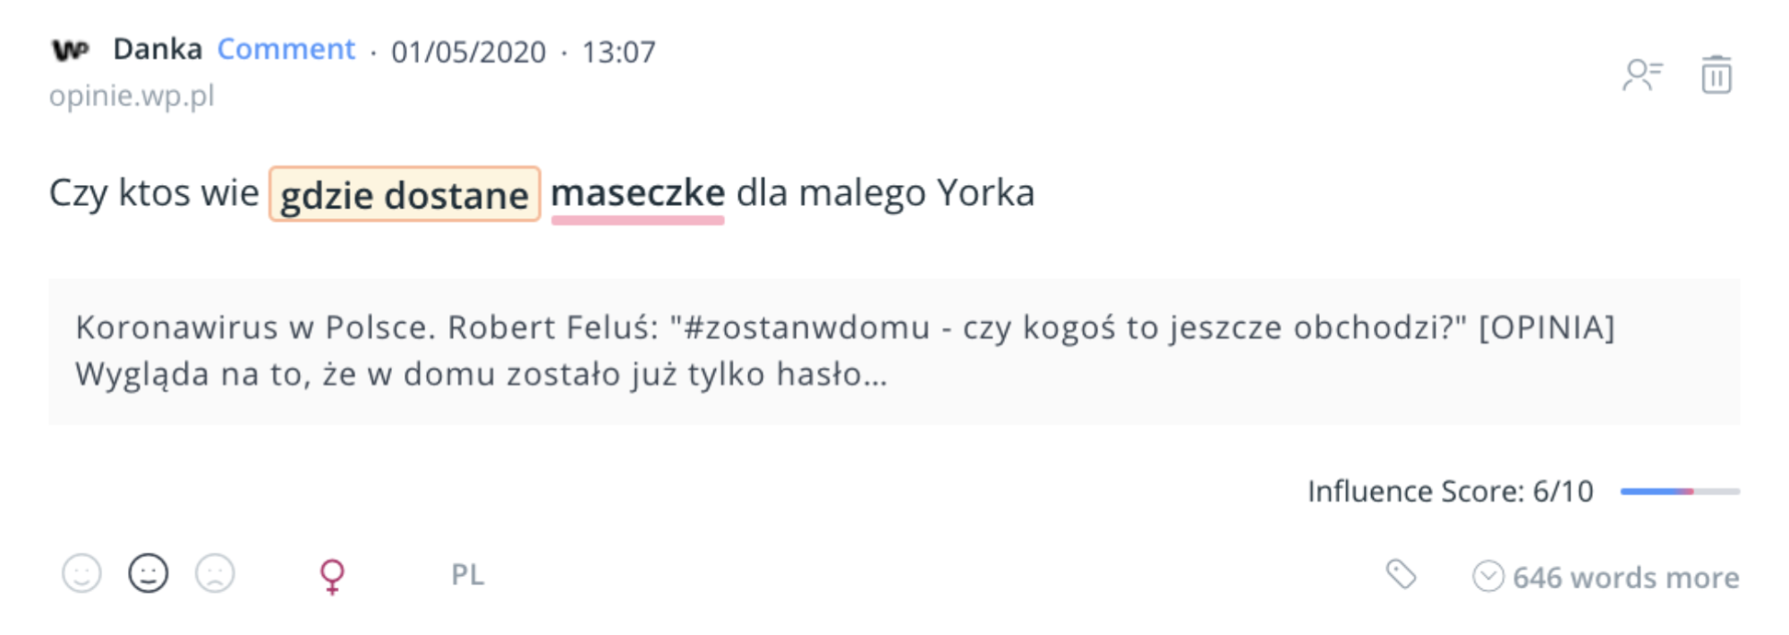Set sentiment to negative sad face
Screen dimensions: 1789x635
point(215,574)
